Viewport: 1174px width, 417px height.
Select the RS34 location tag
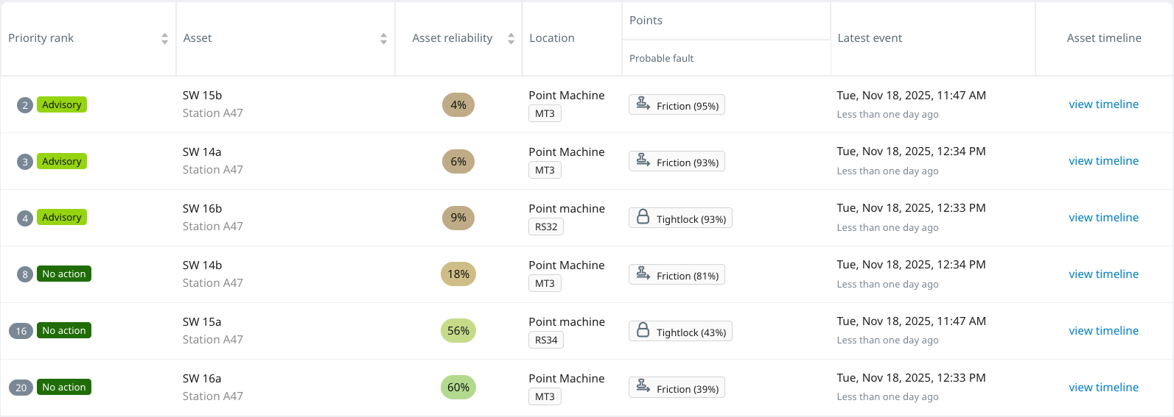546,340
